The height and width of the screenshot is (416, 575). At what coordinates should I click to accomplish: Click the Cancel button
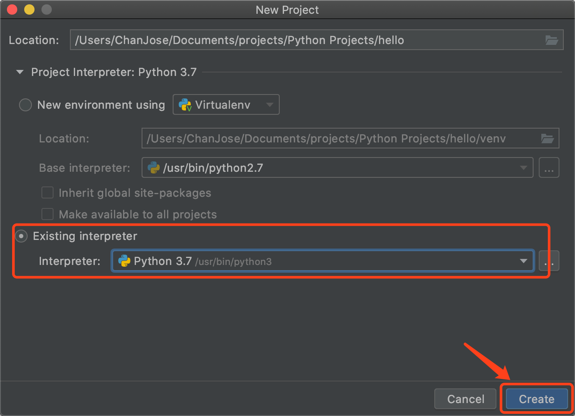[x=466, y=399]
